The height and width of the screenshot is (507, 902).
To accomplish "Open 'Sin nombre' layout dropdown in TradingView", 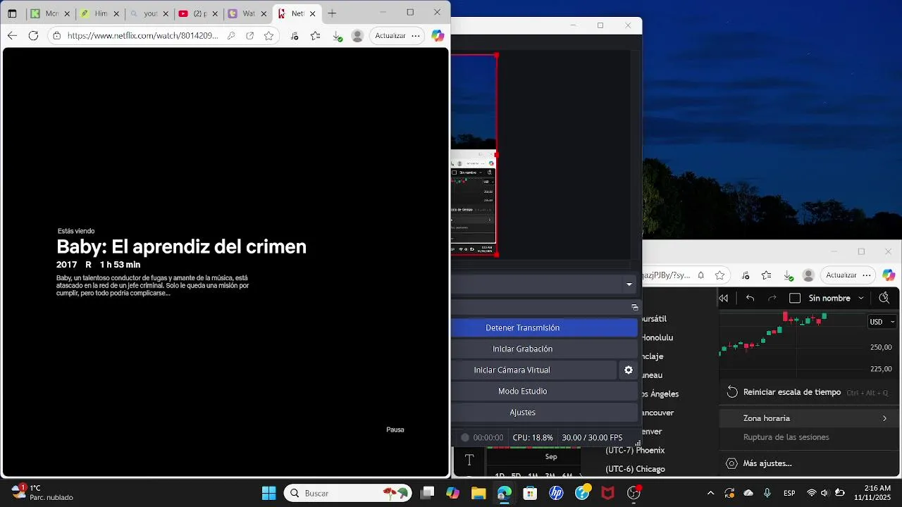I will pyautogui.click(x=837, y=298).
